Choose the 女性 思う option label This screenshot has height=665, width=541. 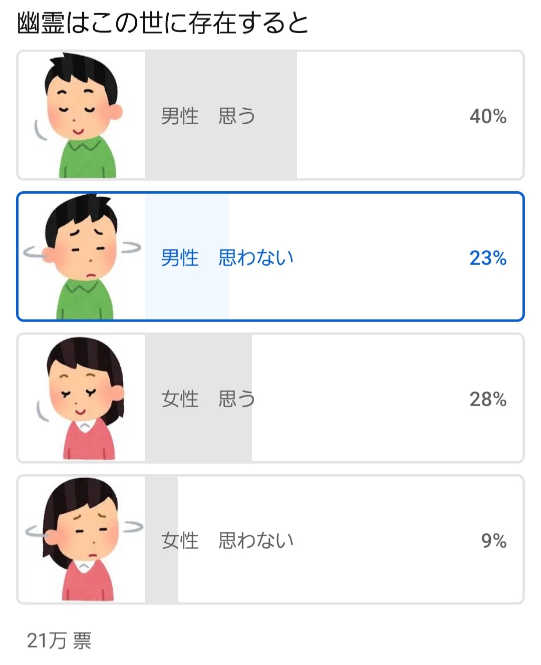tap(208, 399)
